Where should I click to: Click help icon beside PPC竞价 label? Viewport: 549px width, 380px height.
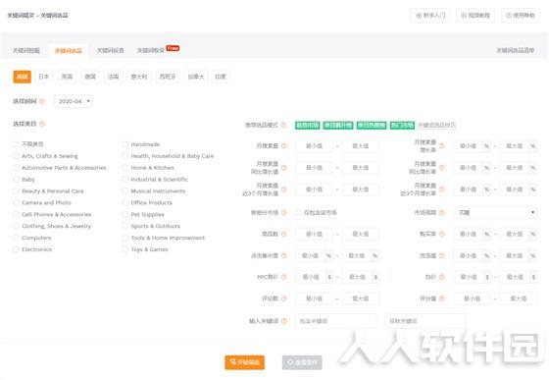(x=284, y=277)
